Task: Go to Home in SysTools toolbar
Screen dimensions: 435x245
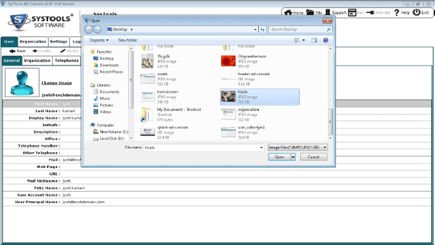Action: (293, 12)
